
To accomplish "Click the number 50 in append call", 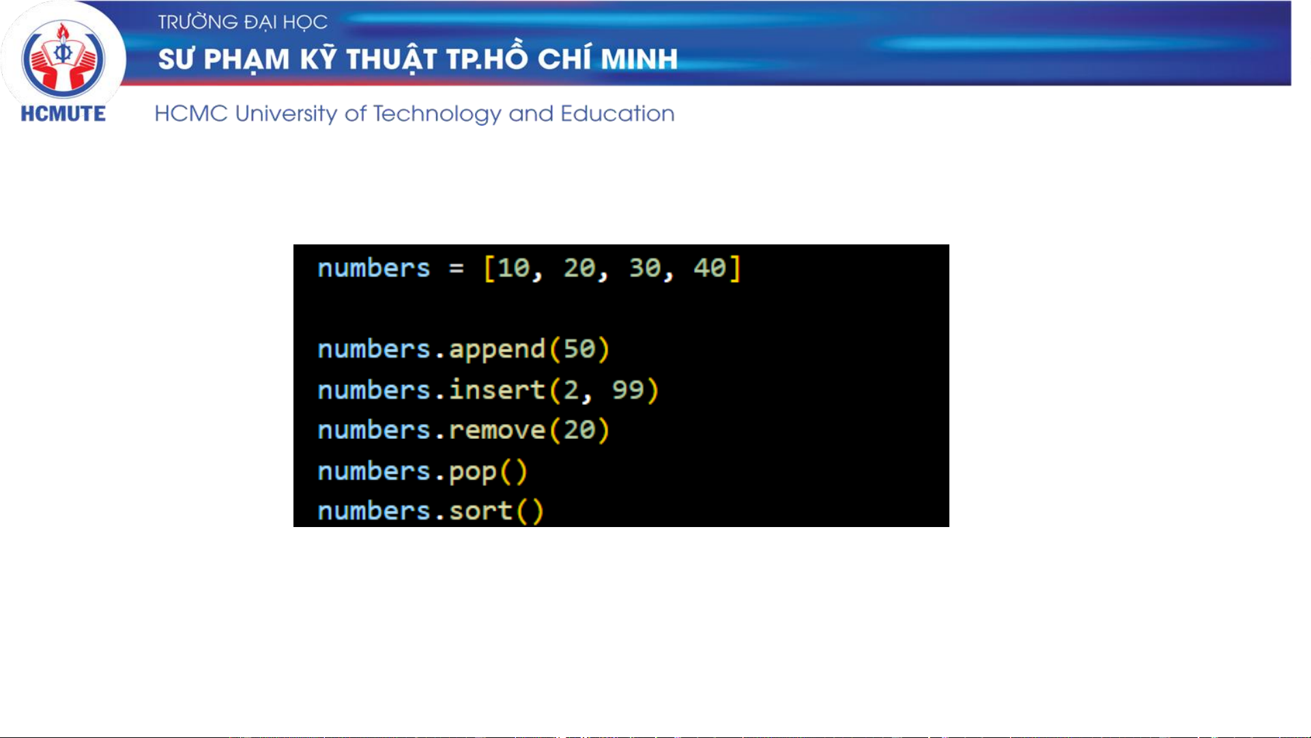I will click(x=579, y=349).
